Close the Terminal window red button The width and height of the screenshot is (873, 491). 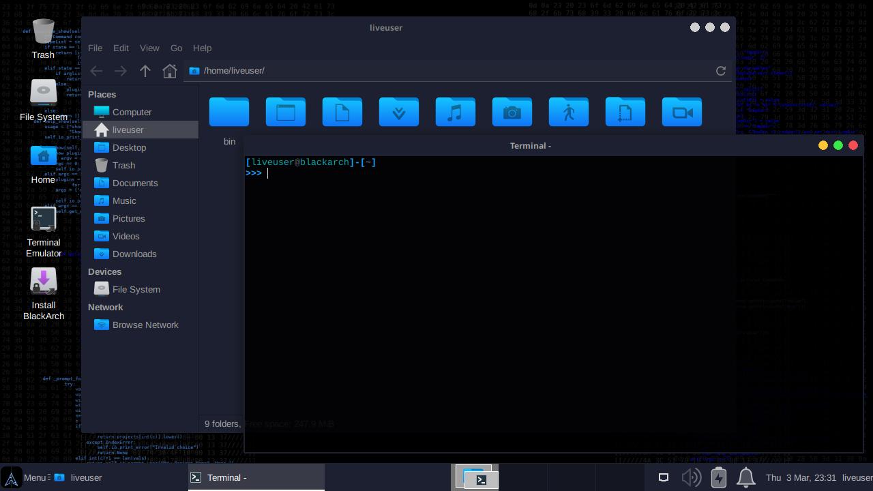[853, 145]
